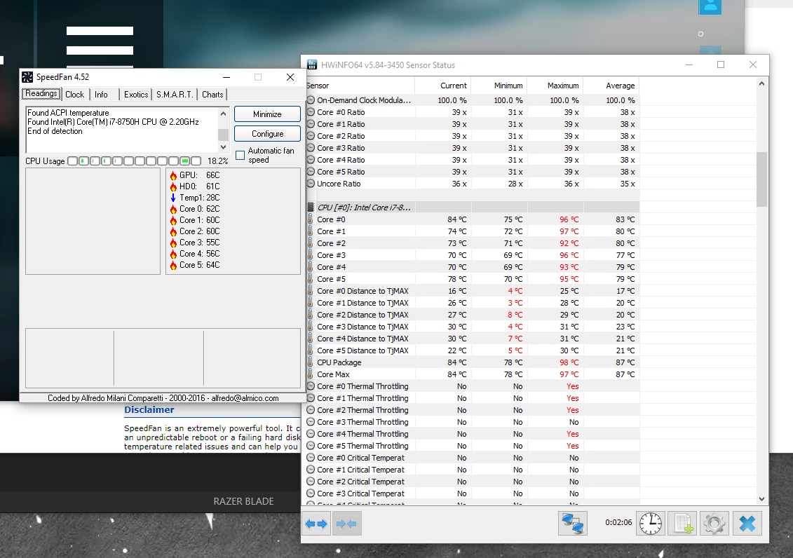Screen dimensions: 793x558
Task: Click the Minimum column header
Action: tap(499, 86)
